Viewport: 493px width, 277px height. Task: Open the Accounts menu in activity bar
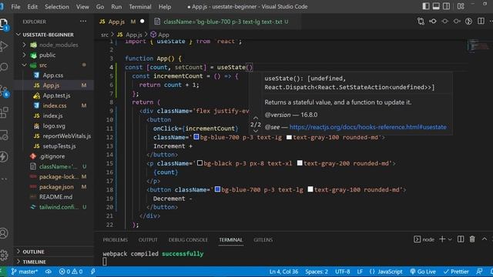(4, 233)
